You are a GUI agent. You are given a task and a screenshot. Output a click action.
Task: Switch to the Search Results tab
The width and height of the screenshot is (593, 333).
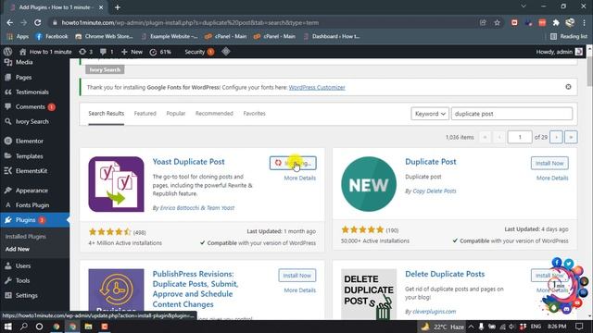(x=106, y=113)
